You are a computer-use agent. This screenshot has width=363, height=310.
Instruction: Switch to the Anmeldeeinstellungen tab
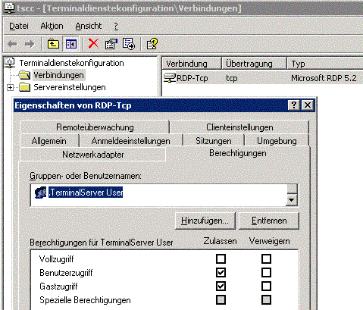pyautogui.click(x=131, y=141)
